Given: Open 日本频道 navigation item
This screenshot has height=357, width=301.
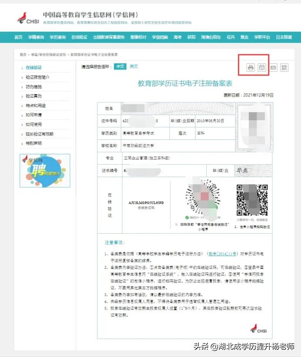Looking at the screenshot, I should point(284,37).
